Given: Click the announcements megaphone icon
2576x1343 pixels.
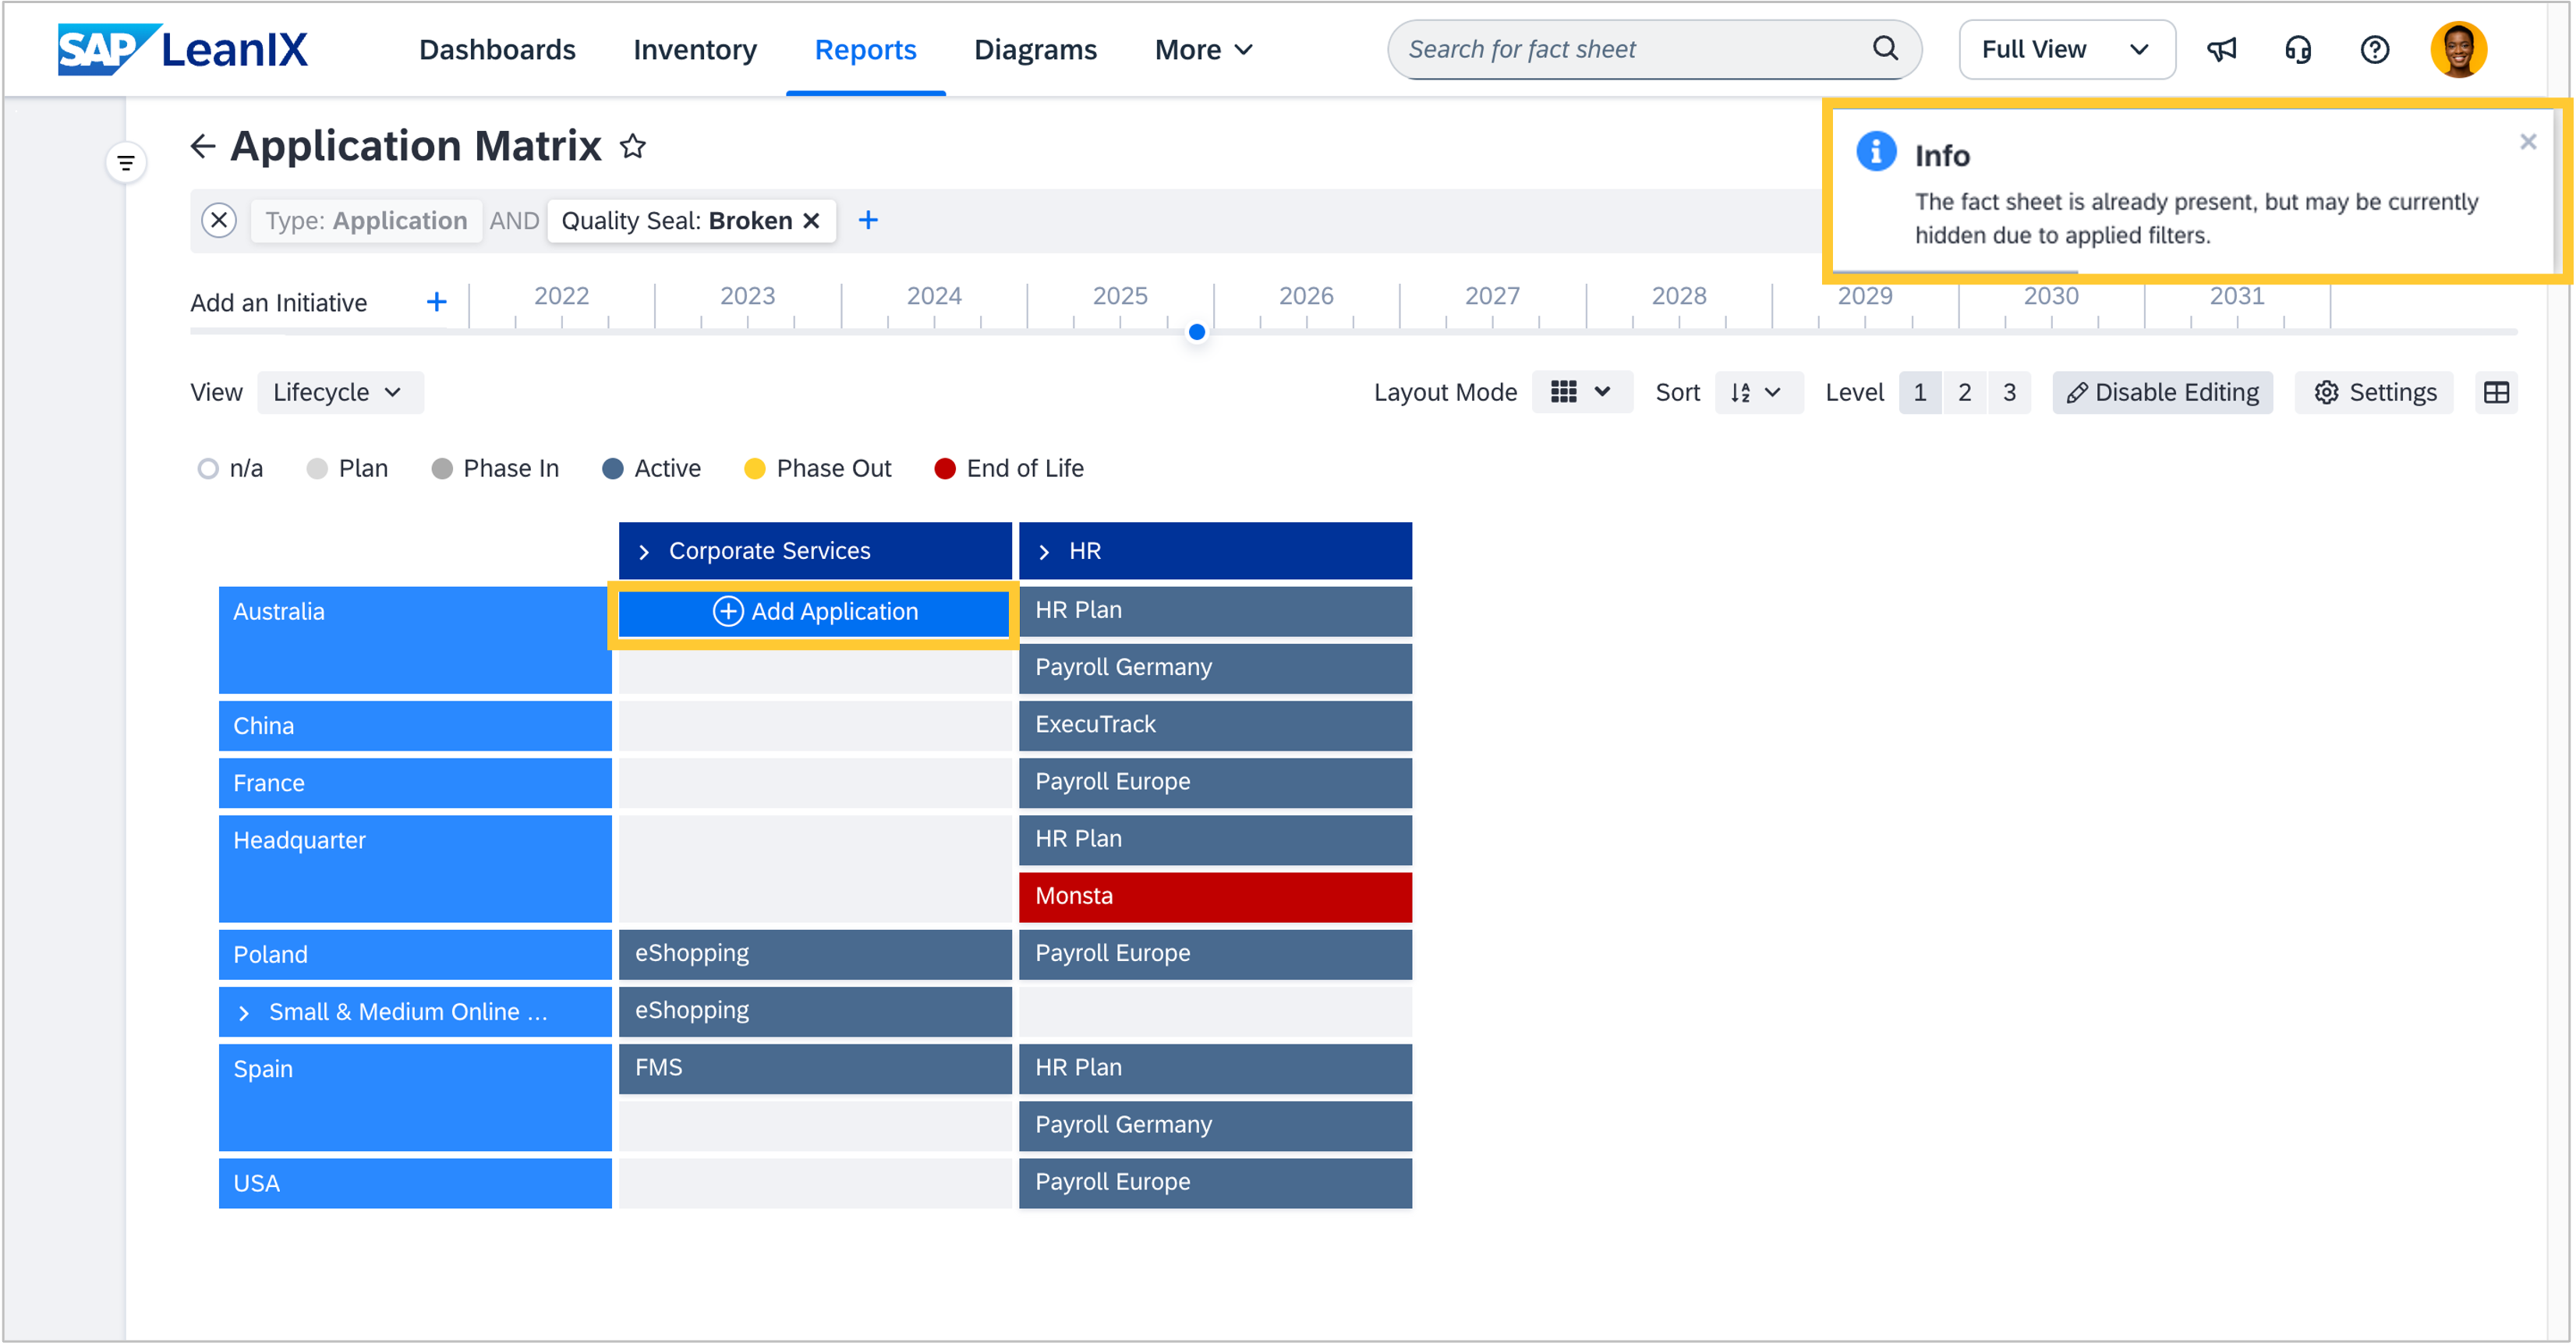Looking at the screenshot, I should coord(2221,49).
